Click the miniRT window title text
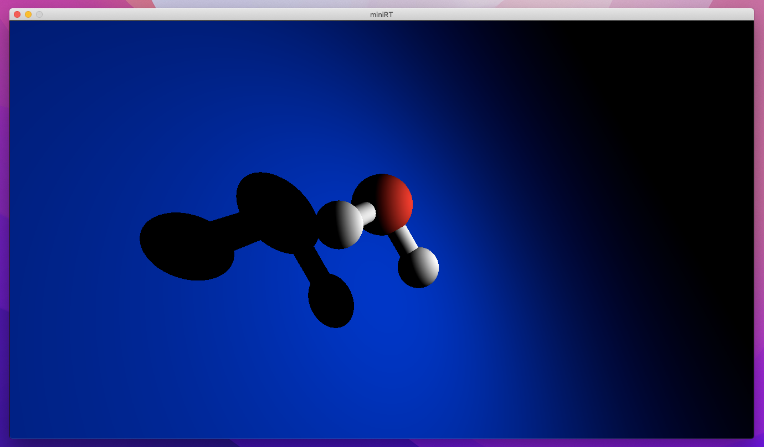 point(381,14)
